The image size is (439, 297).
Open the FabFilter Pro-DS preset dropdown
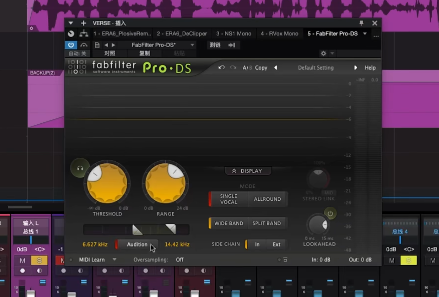coord(192,45)
